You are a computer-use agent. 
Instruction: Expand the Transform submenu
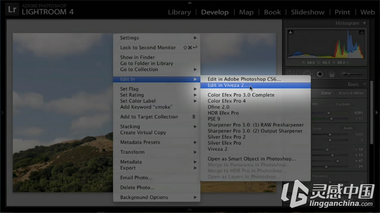(x=157, y=152)
